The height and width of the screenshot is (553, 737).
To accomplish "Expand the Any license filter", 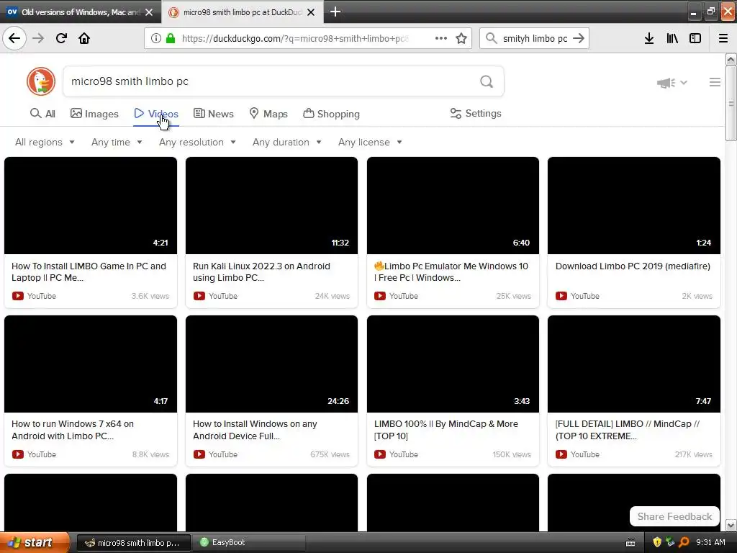I will pos(370,142).
